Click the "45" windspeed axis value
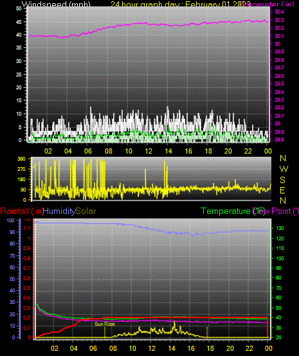The height and width of the screenshot is (356, 299). point(19,22)
